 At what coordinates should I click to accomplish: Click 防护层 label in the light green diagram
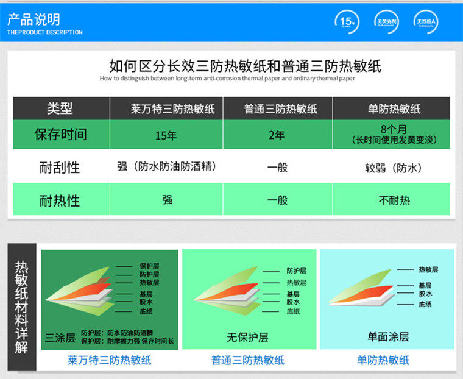(297, 271)
